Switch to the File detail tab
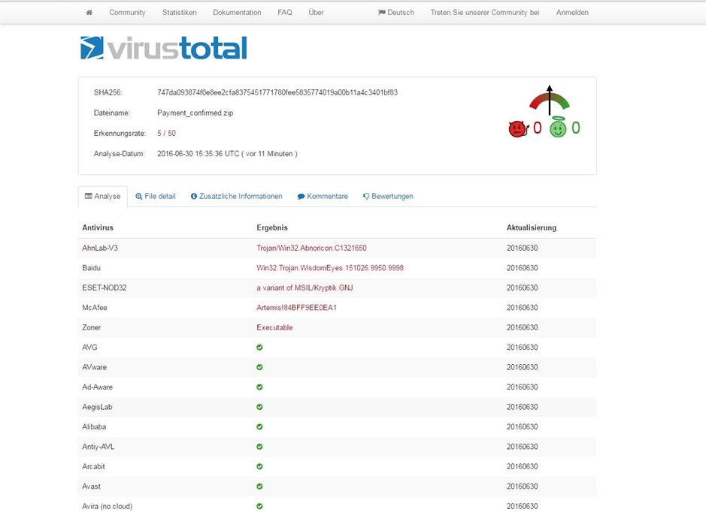The width and height of the screenshot is (706, 512). 156,197
